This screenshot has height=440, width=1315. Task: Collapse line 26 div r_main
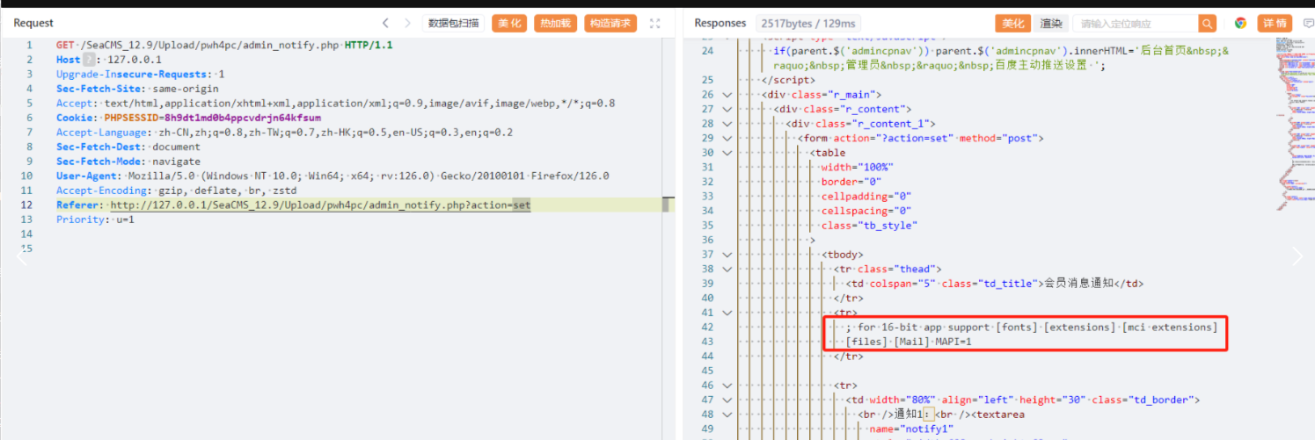coord(727,94)
